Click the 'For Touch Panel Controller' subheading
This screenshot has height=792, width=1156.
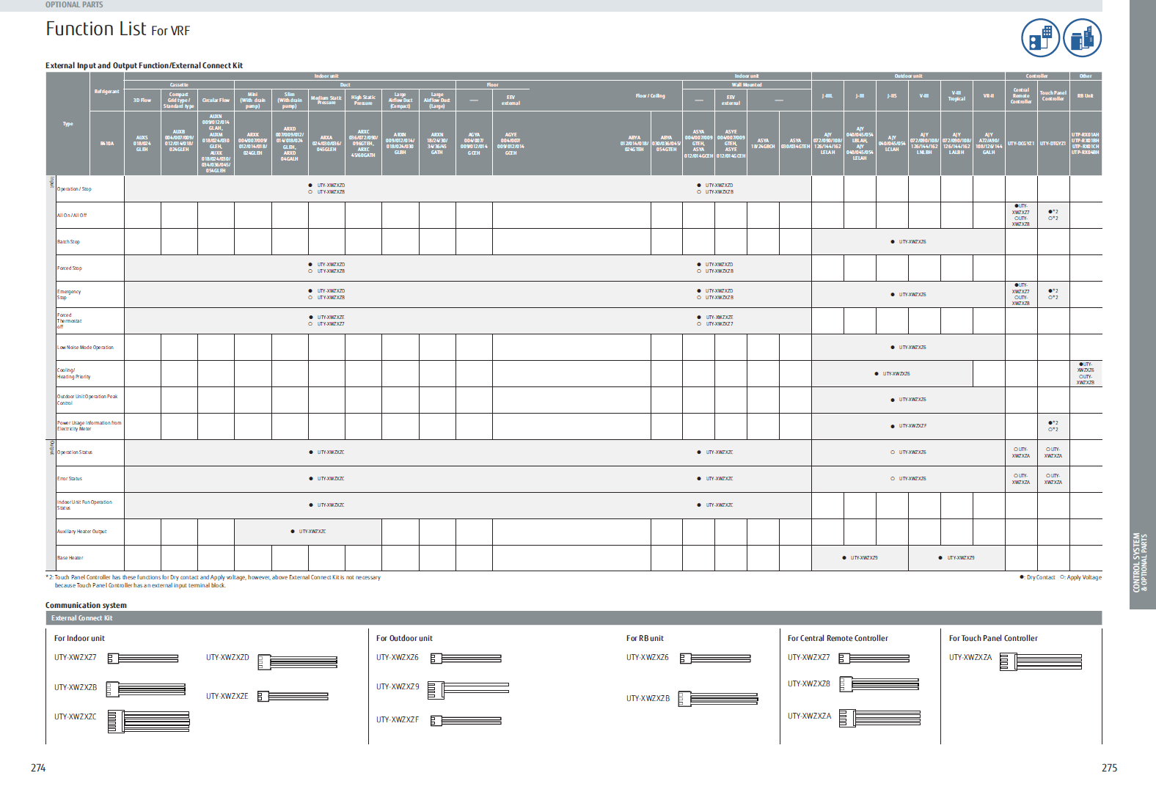coord(993,638)
